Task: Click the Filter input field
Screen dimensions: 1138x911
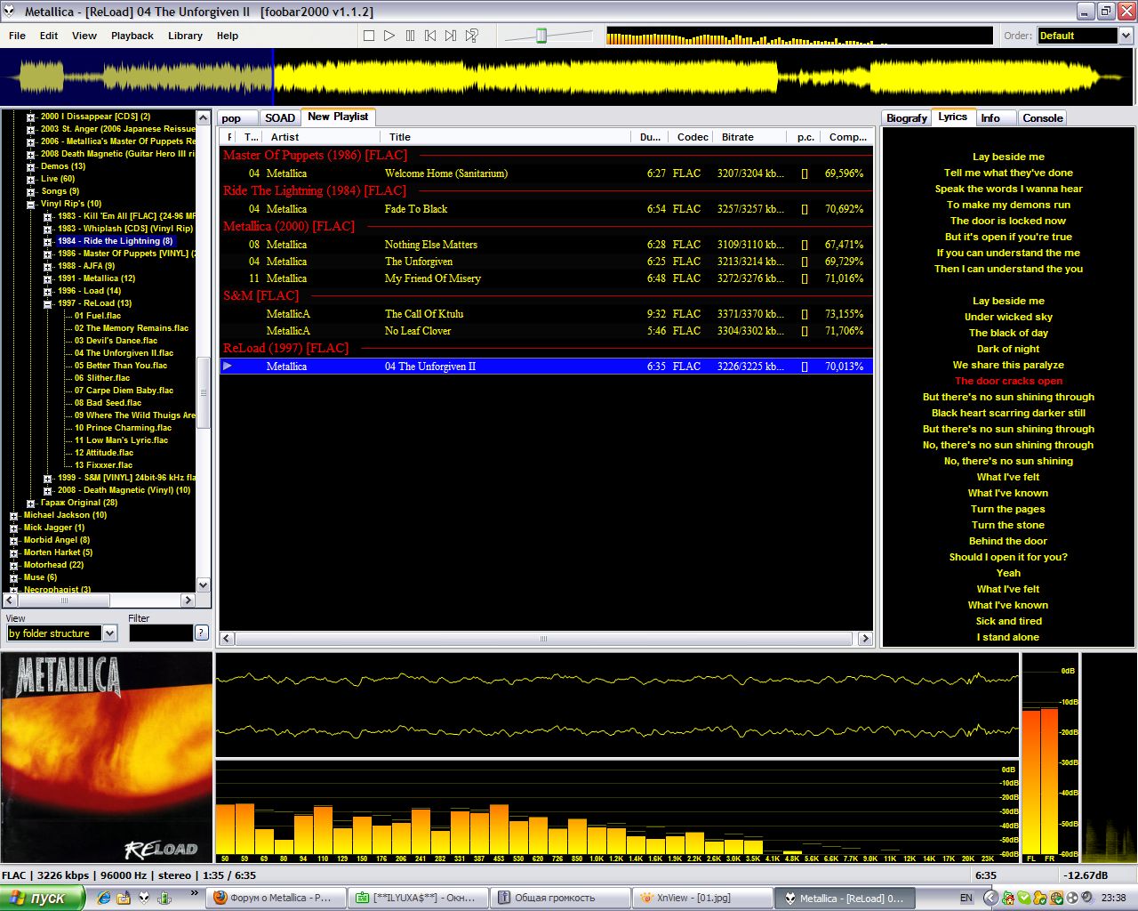Action: 160,633
